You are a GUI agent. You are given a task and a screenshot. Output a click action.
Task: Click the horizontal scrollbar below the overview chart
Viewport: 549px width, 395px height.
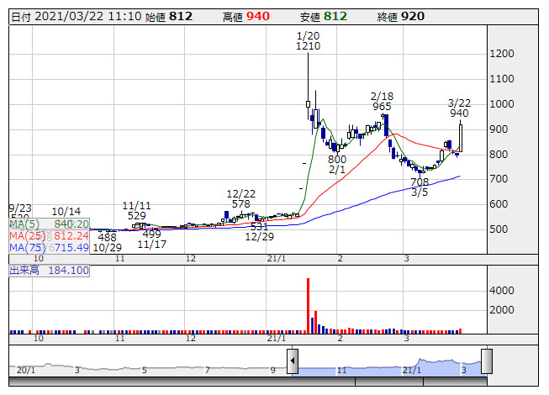[247, 382]
